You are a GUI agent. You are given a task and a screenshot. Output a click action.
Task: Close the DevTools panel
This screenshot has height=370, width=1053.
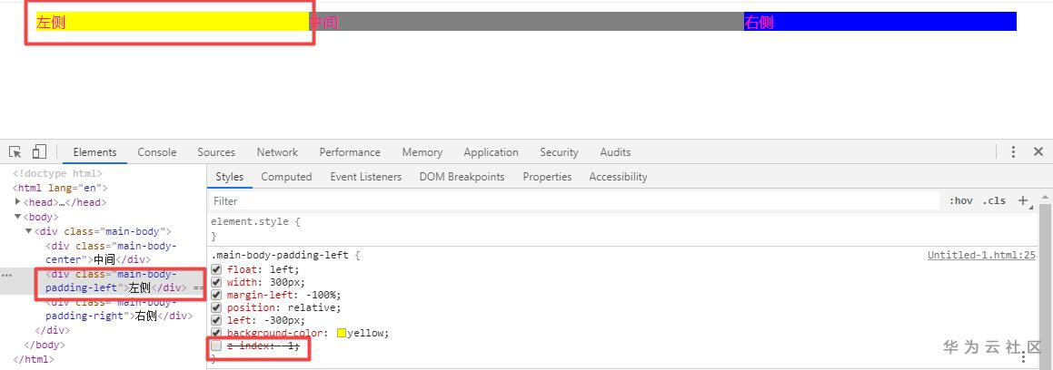(1038, 152)
